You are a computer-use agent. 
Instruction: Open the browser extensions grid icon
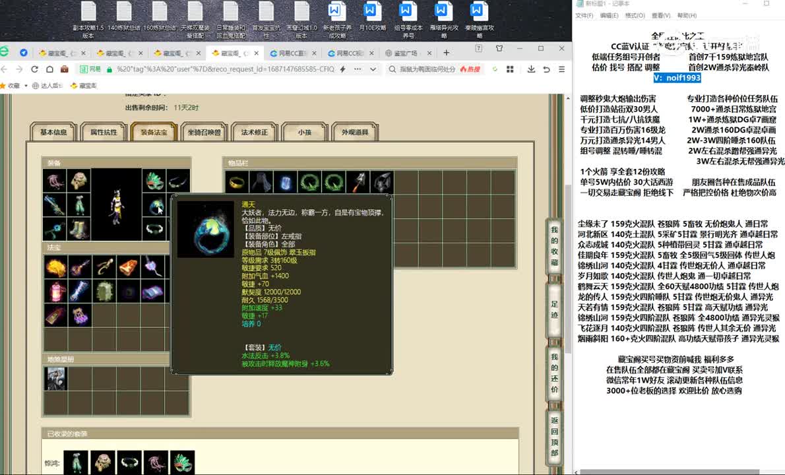point(510,69)
